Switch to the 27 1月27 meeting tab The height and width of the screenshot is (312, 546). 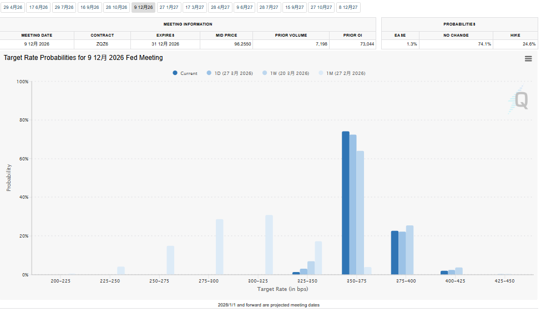point(169,7)
